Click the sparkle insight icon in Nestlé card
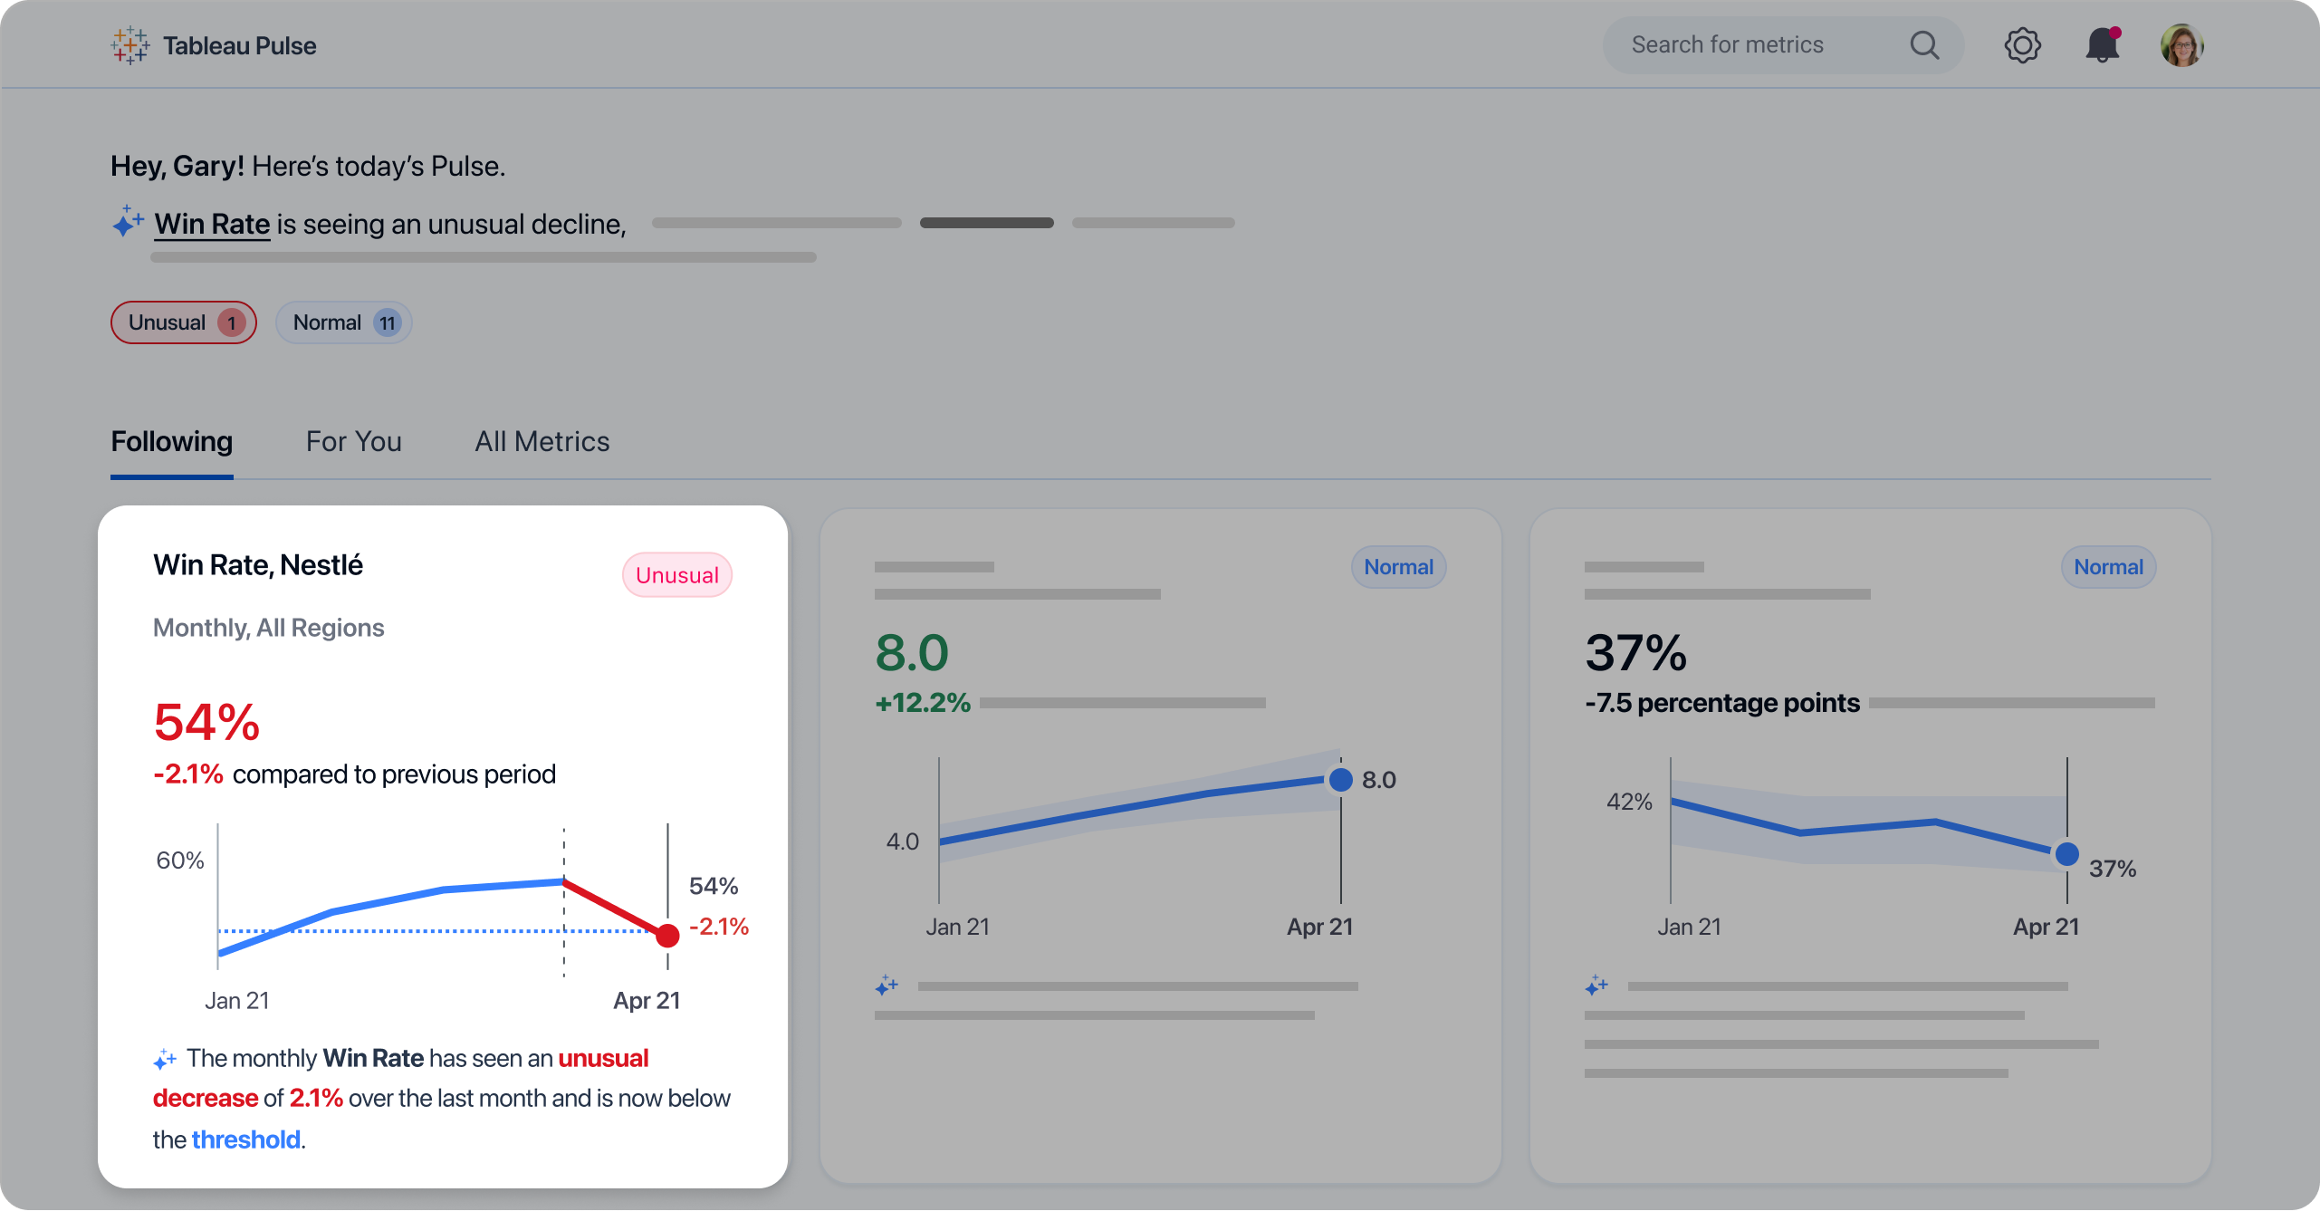The image size is (2320, 1221). pos(165,1059)
